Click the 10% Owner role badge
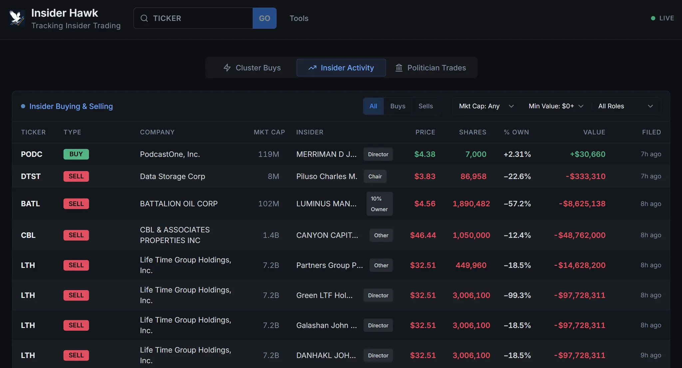Screen dimensions: 682x368 [379, 204]
